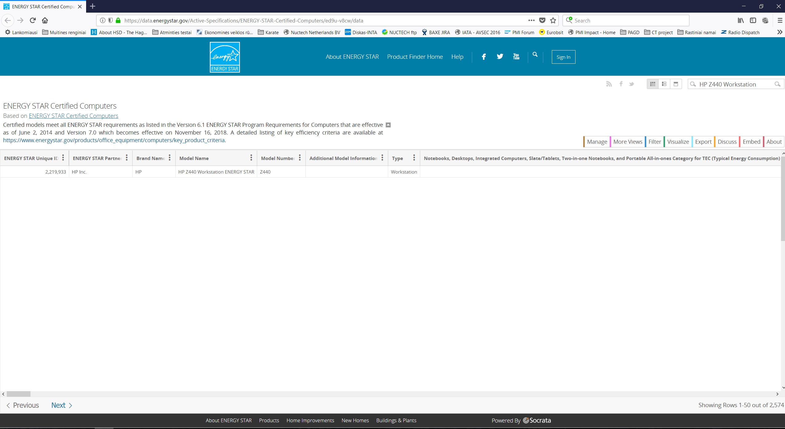
Task: Collapse the dataset description text
Action: [388, 125]
